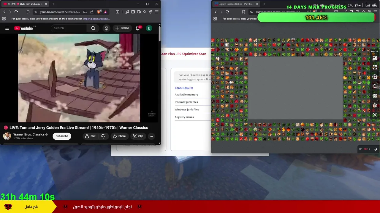Reload the Jigsaw Puzzles page
Image resolution: width=380 pixels, height=213 pixels.
click(x=227, y=12)
